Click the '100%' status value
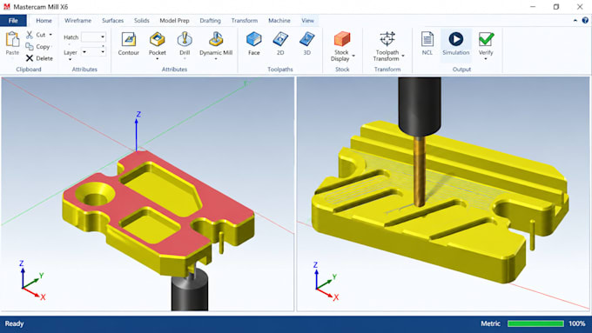Screen dimensions: 592x333 click(577, 323)
